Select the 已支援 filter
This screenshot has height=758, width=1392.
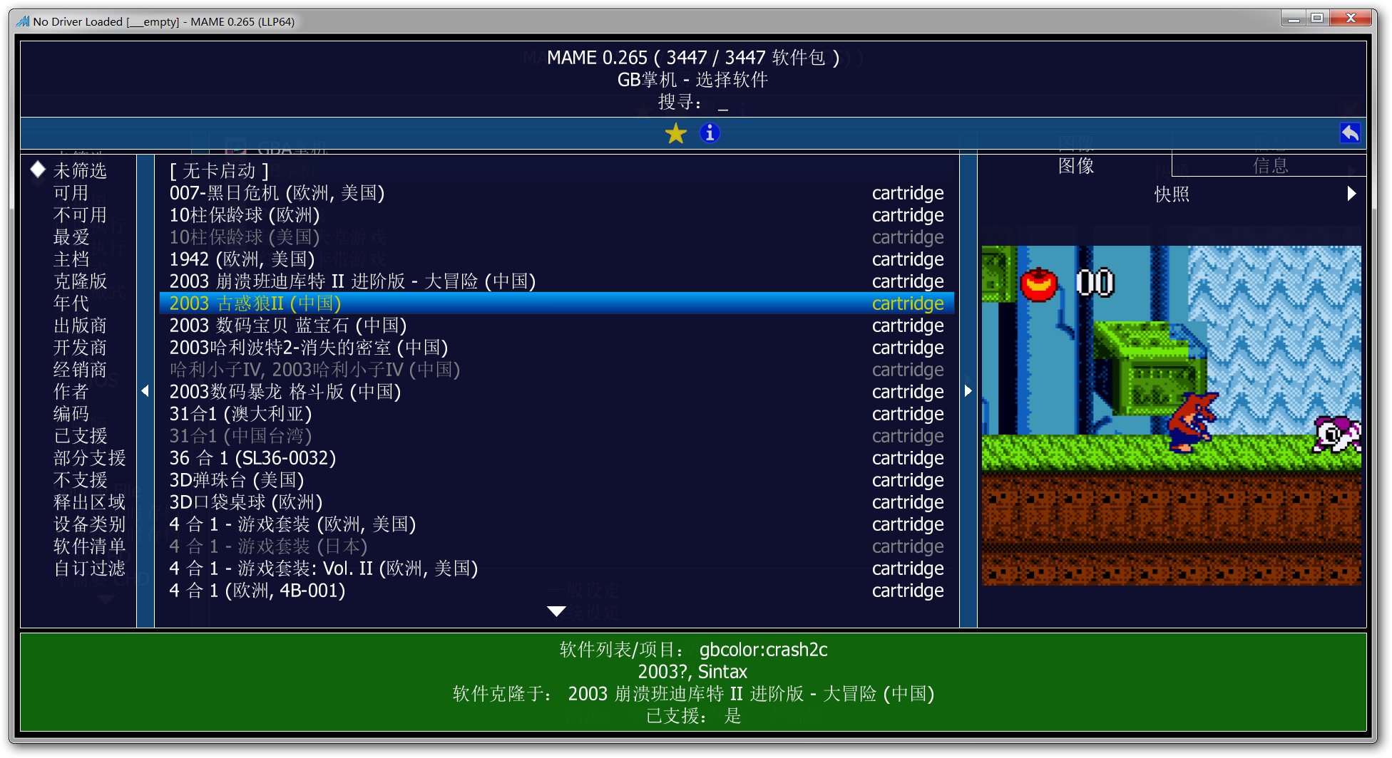(80, 436)
